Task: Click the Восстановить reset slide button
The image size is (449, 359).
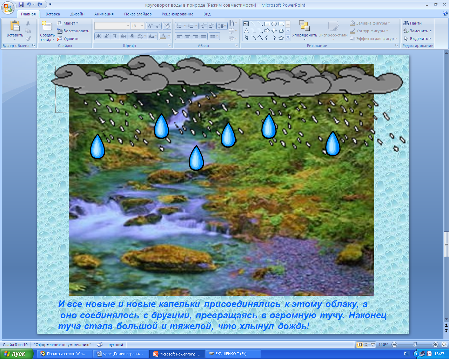Action: (73, 31)
